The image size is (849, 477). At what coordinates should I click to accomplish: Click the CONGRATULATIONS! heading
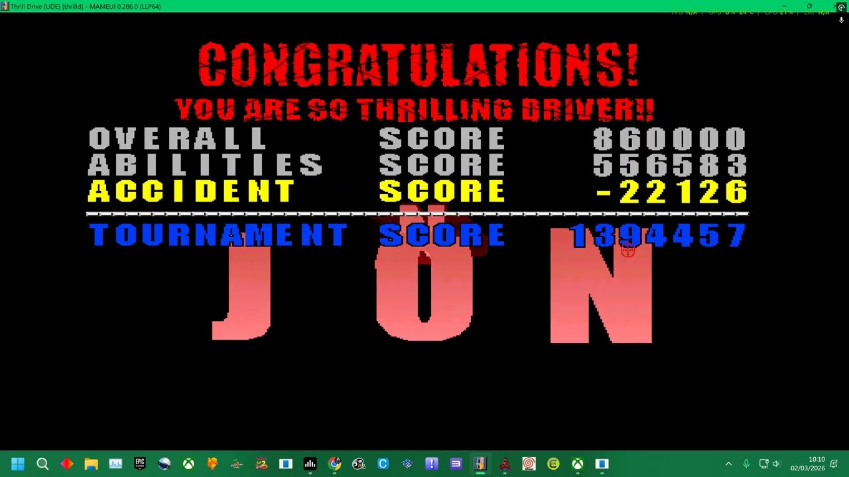coord(418,65)
